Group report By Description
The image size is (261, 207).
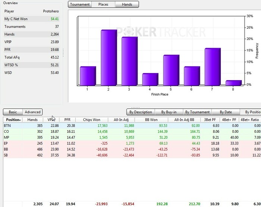(x=141, y=112)
